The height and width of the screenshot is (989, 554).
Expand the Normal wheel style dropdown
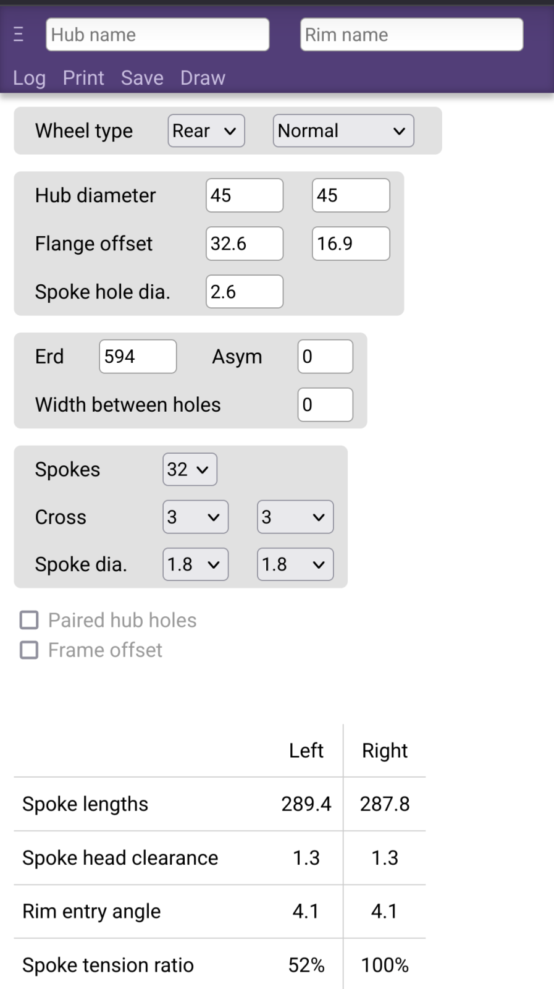click(x=343, y=131)
